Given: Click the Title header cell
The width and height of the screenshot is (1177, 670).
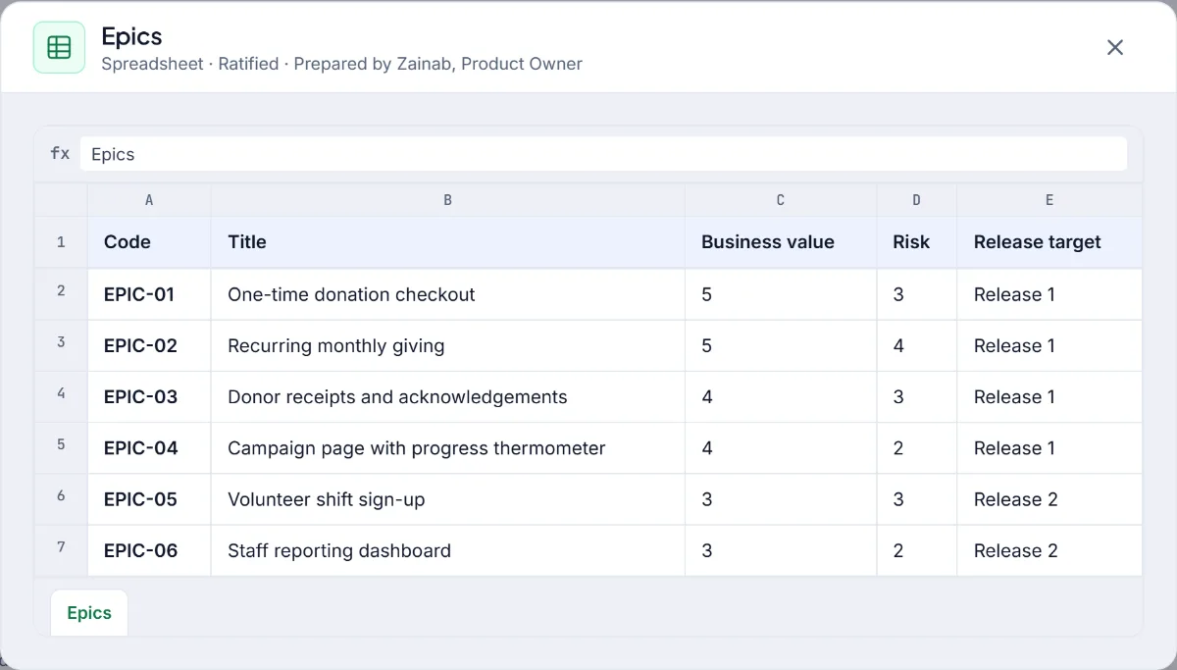Looking at the screenshot, I should [448, 242].
